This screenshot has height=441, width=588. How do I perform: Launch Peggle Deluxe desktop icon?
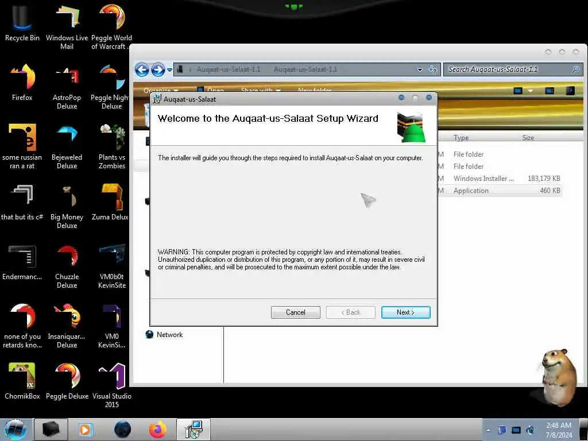click(x=67, y=381)
